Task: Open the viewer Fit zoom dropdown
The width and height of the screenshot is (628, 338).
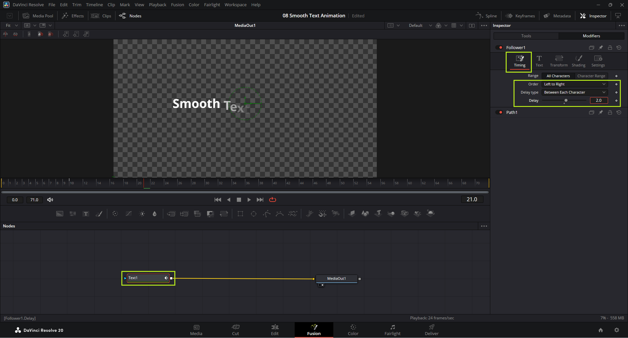Action: (11, 26)
